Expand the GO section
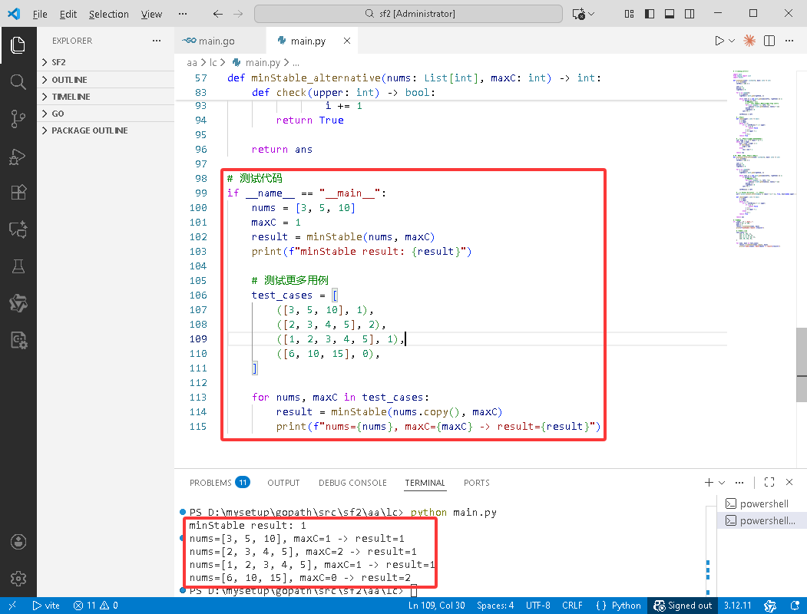This screenshot has width=807, height=614. tap(105, 114)
